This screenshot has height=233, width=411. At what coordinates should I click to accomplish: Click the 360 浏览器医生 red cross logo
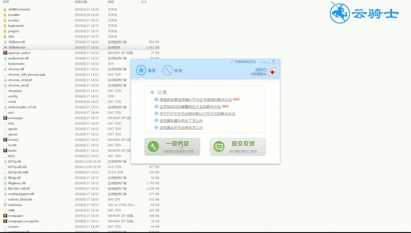272,72
